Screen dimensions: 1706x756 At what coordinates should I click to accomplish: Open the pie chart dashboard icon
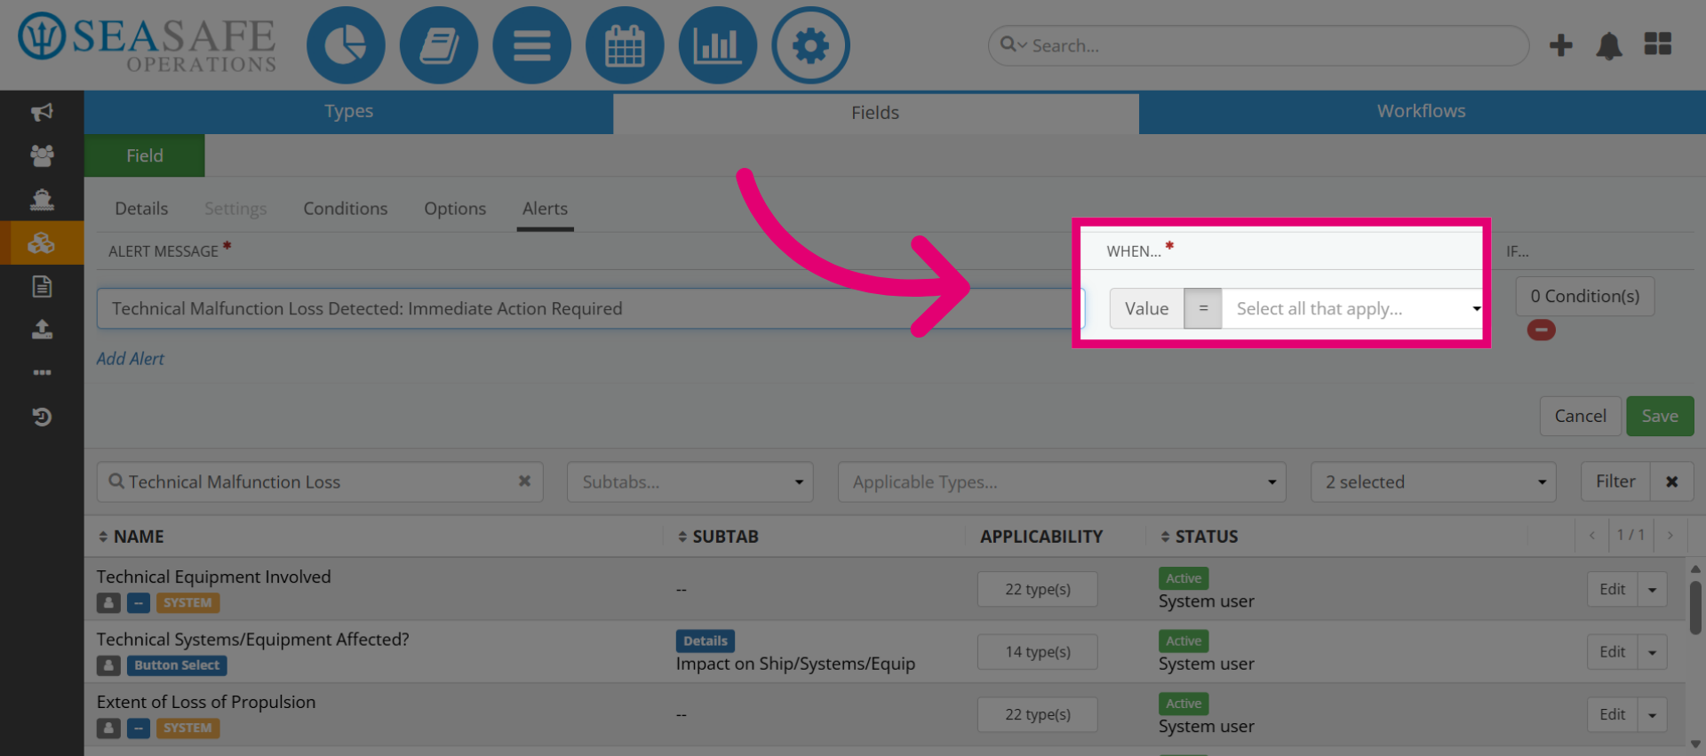pos(346,45)
